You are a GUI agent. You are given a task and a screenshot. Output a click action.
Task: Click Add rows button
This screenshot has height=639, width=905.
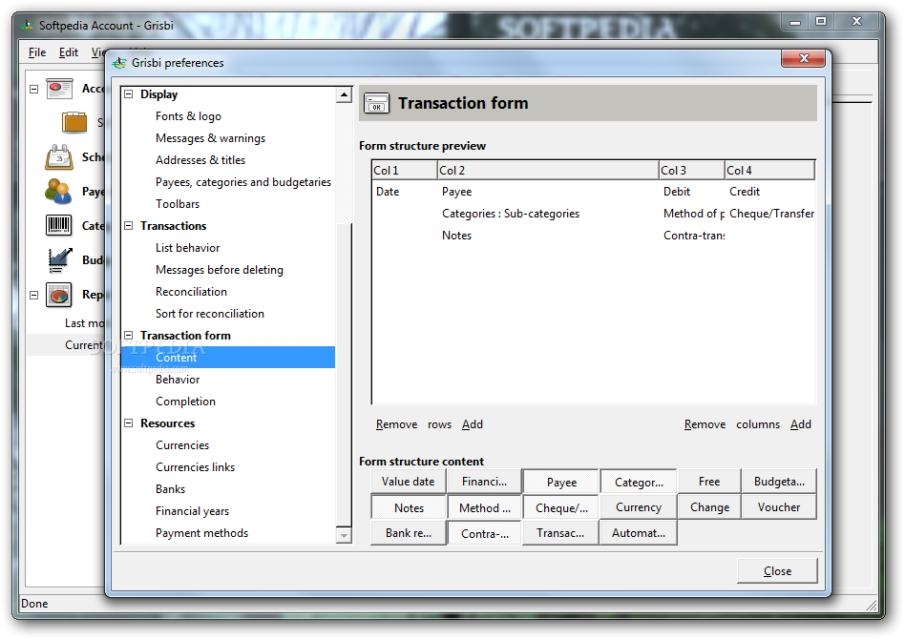click(473, 424)
